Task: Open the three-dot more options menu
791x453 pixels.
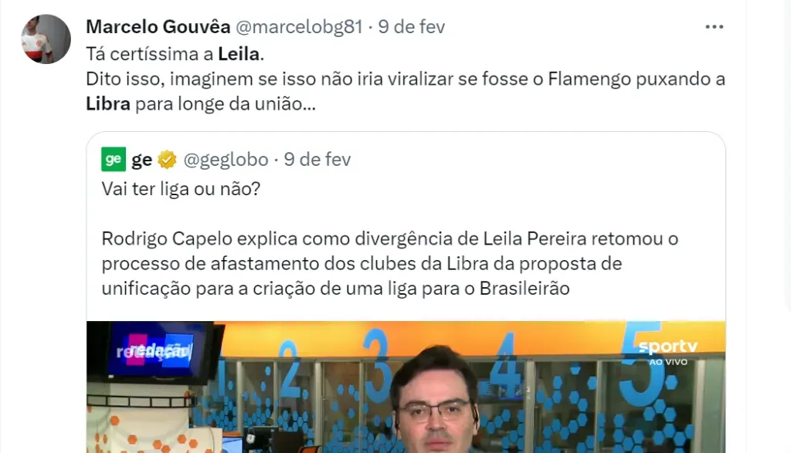Action: (715, 27)
